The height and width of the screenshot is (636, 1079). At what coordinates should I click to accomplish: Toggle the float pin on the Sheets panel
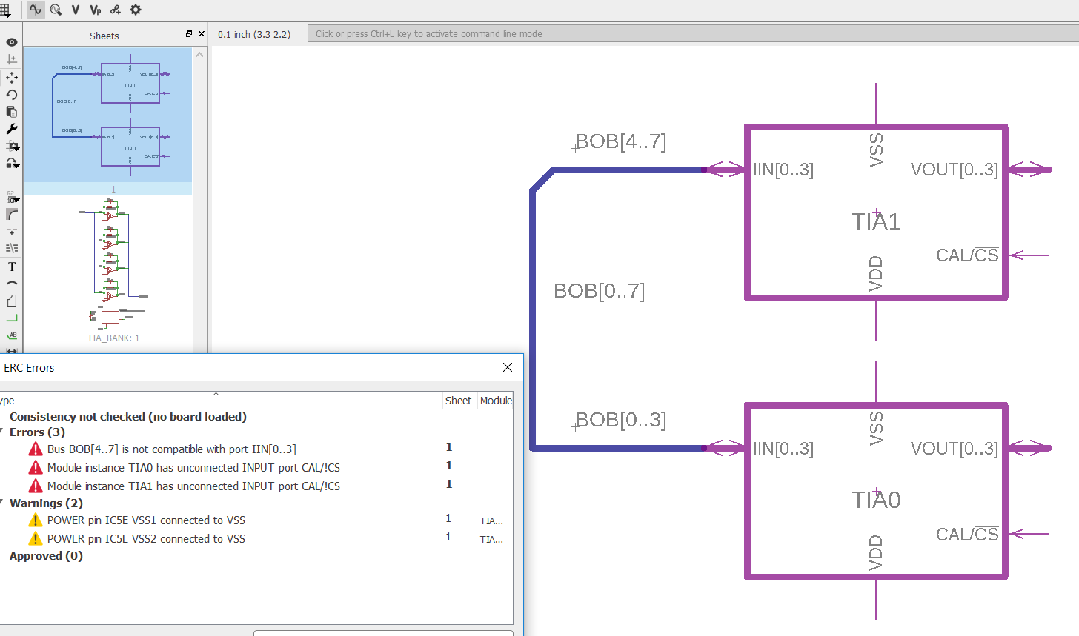click(x=189, y=33)
